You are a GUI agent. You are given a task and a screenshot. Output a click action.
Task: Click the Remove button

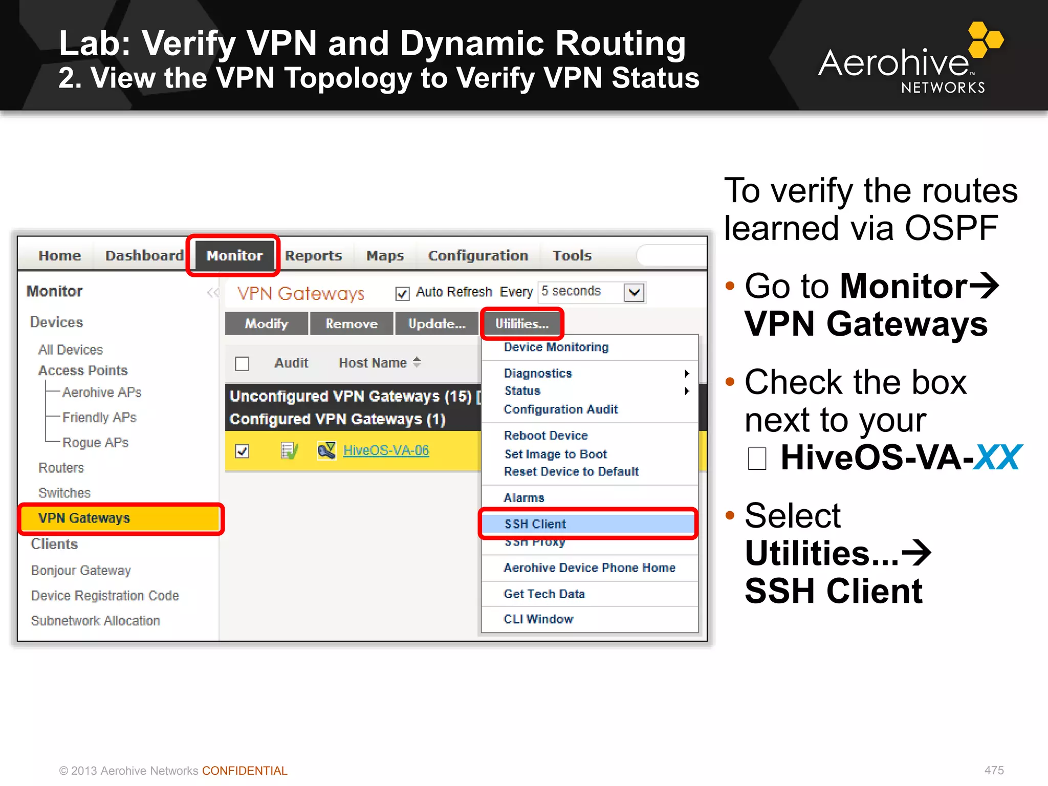tap(352, 323)
